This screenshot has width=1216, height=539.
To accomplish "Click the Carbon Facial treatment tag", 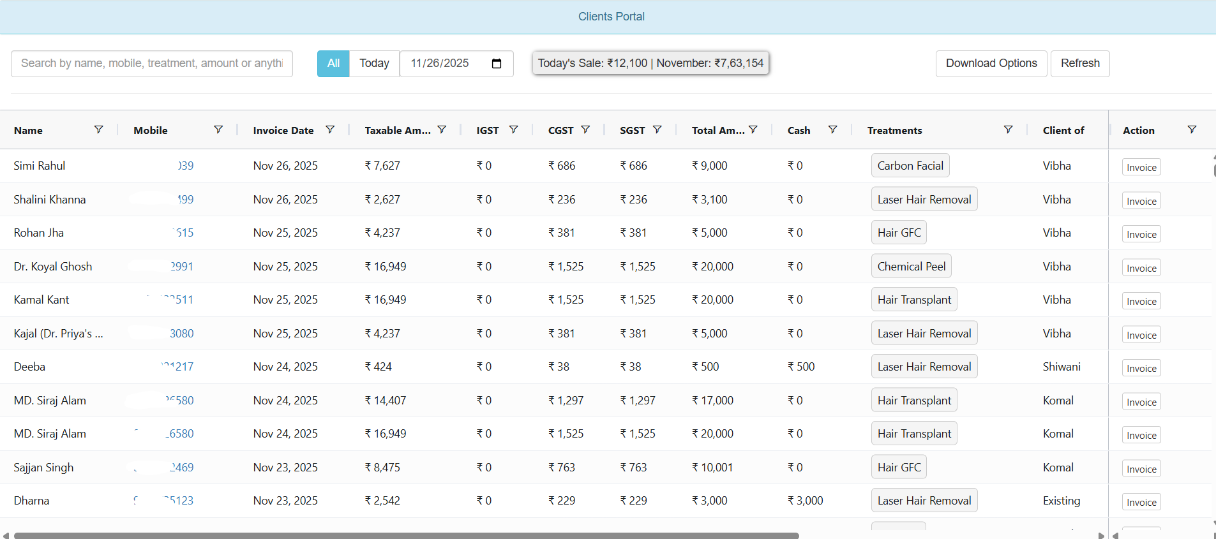I will point(910,166).
